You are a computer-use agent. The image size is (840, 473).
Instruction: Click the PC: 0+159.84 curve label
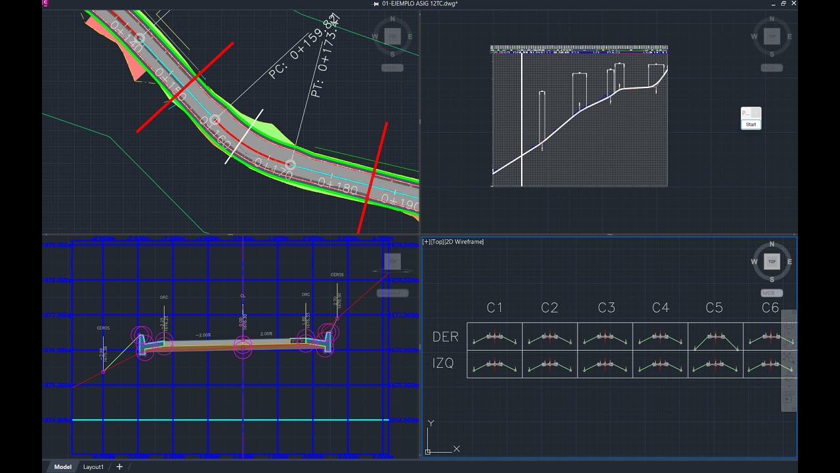click(304, 45)
